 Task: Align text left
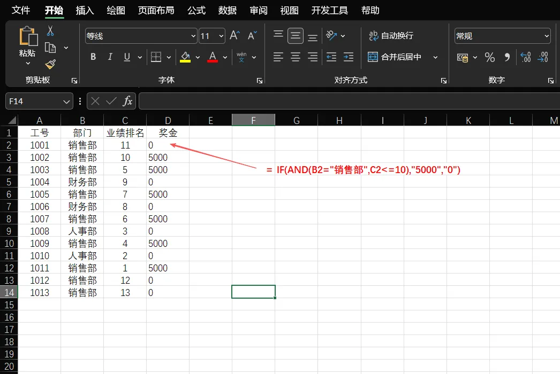click(278, 57)
